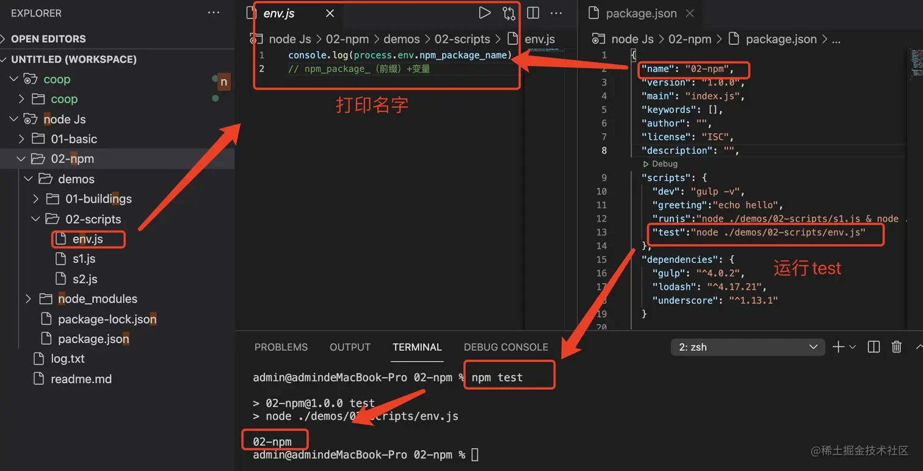Open env.js in the Explorer tree
Viewport: 923px width, 471px height.
pos(87,239)
